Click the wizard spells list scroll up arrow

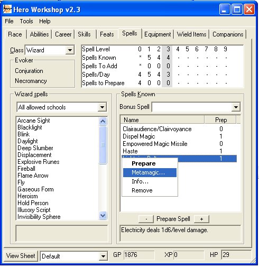[103, 121]
